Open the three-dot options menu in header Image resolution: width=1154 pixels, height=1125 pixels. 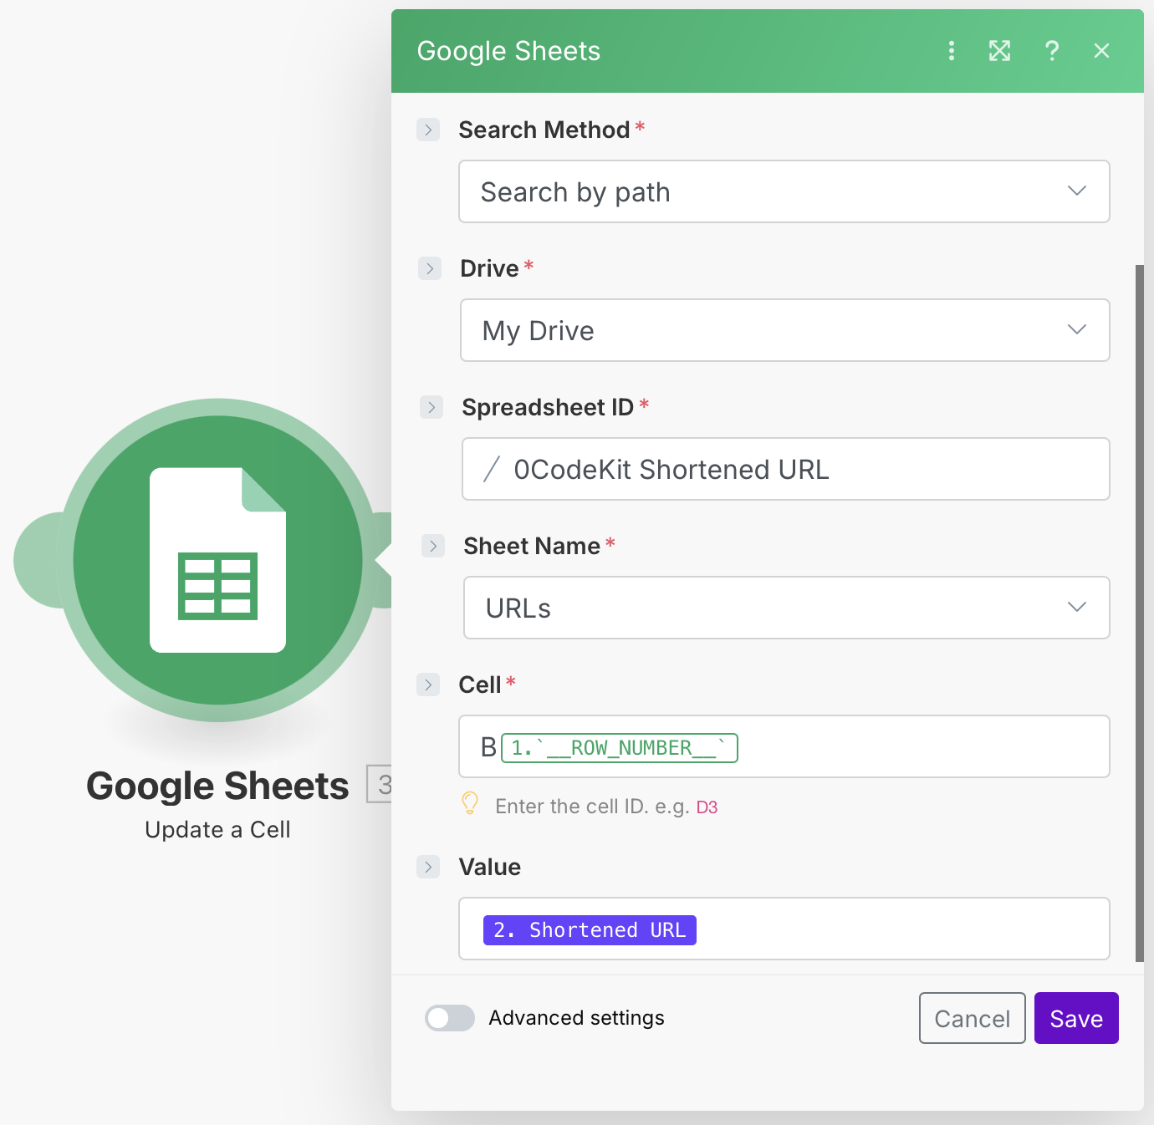pos(951,51)
